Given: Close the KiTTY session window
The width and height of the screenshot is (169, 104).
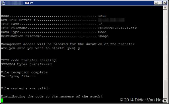Looking at the screenshot, I should tap(165, 3).
